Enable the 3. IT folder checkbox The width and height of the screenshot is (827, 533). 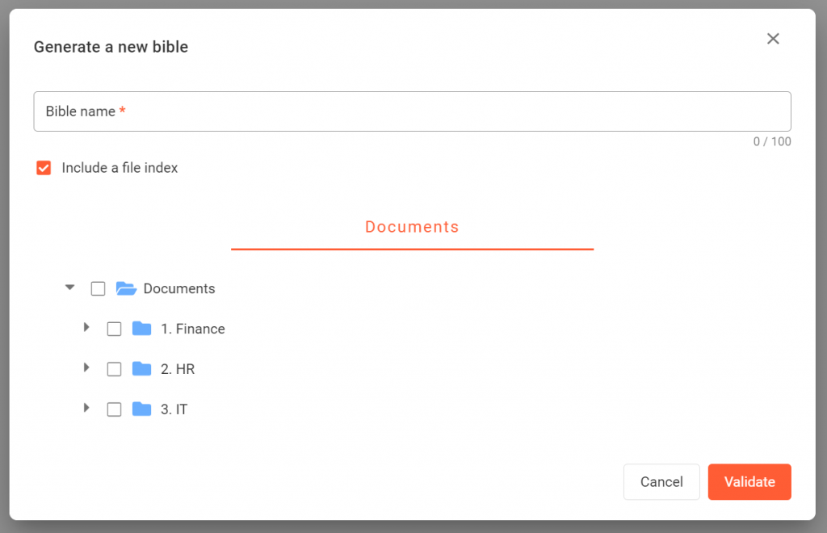click(114, 409)
